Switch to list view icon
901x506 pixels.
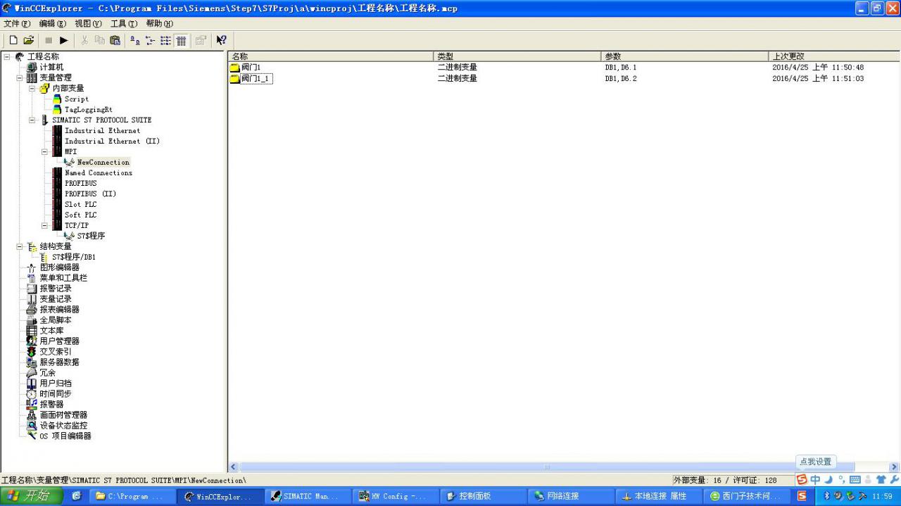click(x=165, y=41)
